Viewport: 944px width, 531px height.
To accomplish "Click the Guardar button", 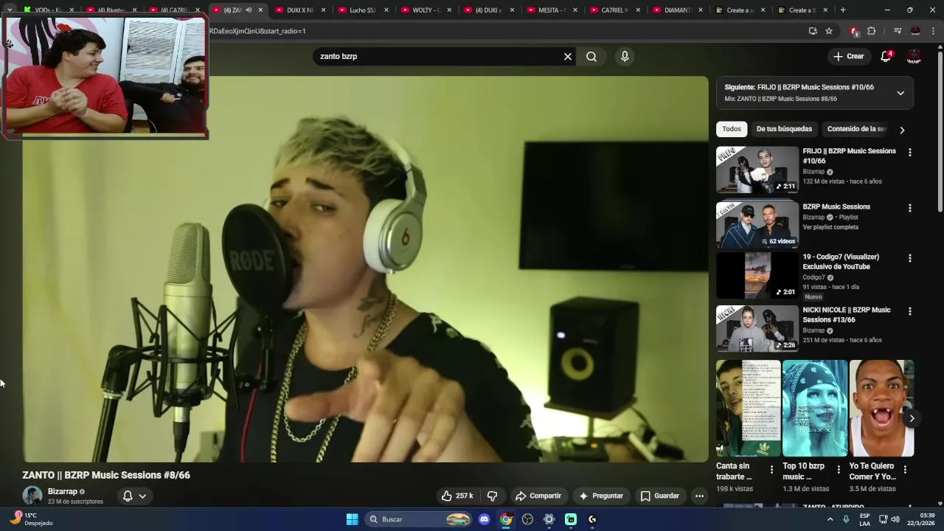I will point(659,496).
